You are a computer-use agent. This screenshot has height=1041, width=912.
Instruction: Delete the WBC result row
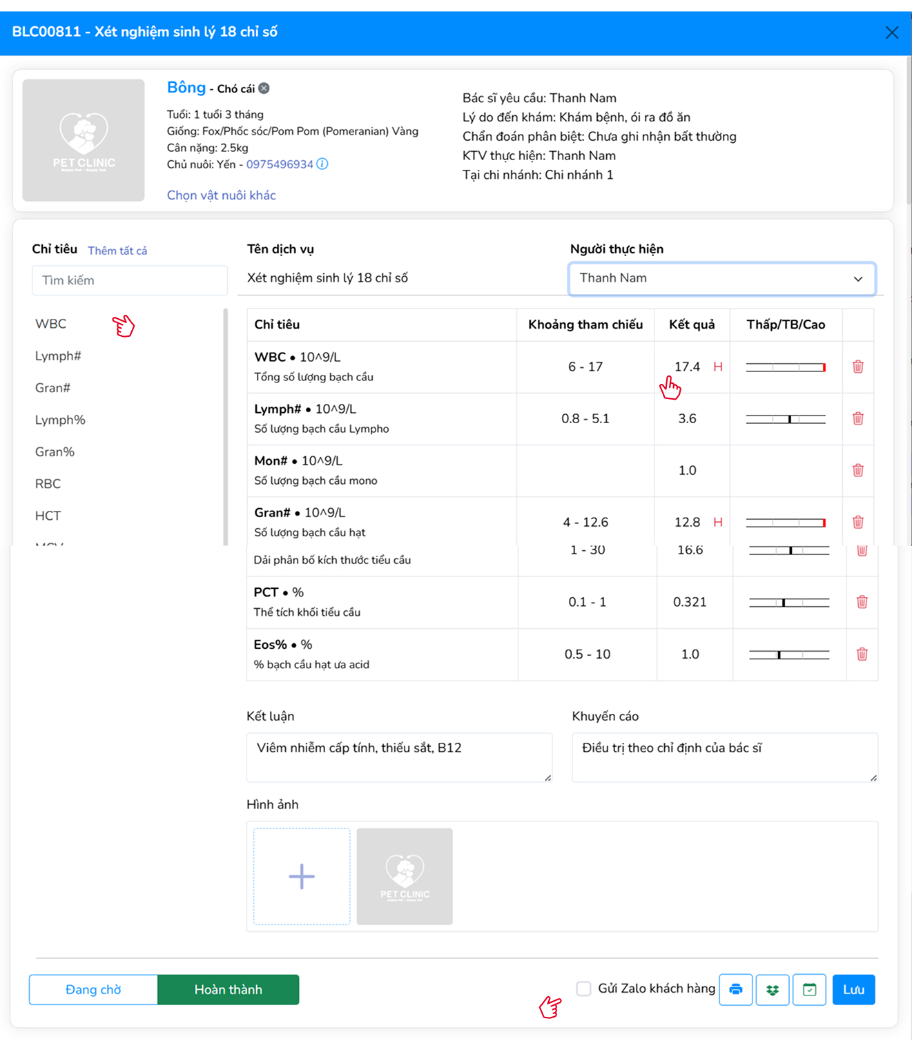tap(857, 367)
